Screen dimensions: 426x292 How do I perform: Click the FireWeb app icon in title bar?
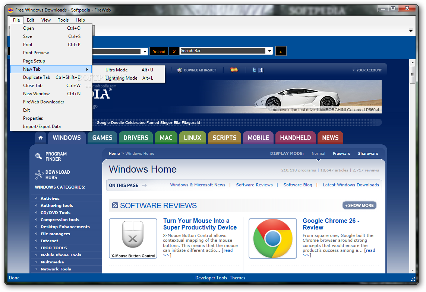(x=10, y=10)
